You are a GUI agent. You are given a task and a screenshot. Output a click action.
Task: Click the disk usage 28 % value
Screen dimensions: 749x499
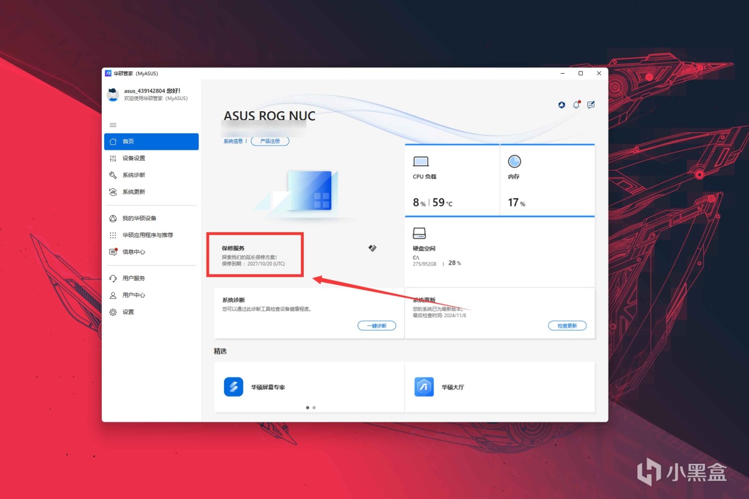point(455,263)
